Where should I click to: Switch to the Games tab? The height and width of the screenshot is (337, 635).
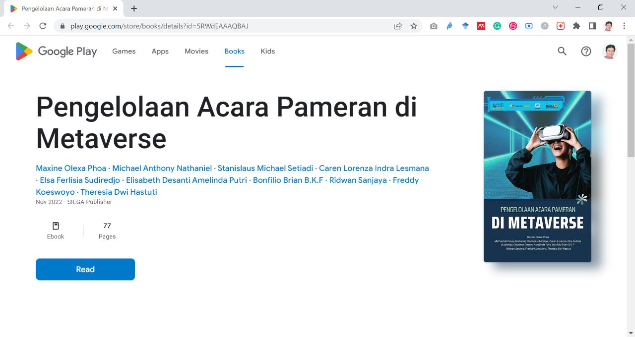click(124, 51)
